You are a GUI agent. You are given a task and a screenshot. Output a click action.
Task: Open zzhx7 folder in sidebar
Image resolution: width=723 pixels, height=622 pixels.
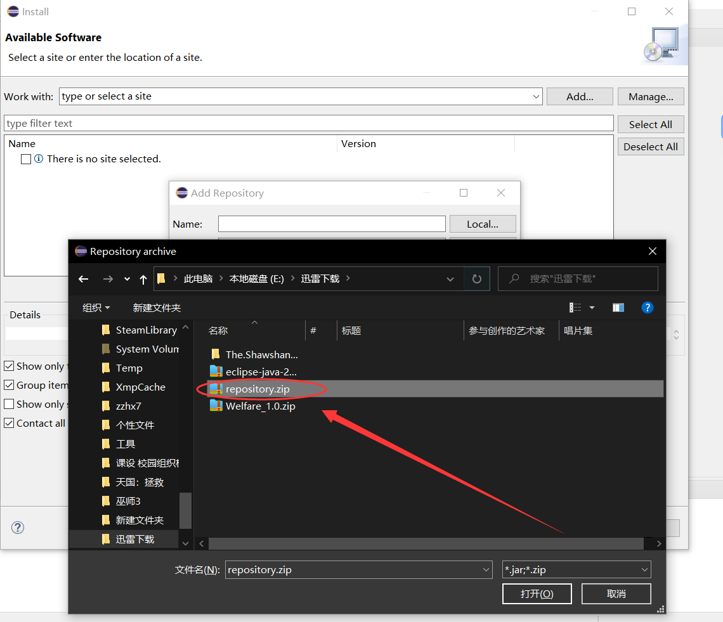(x=121, y=406)
